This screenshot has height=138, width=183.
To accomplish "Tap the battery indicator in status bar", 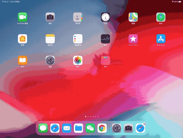I will [x=180, y=2].
